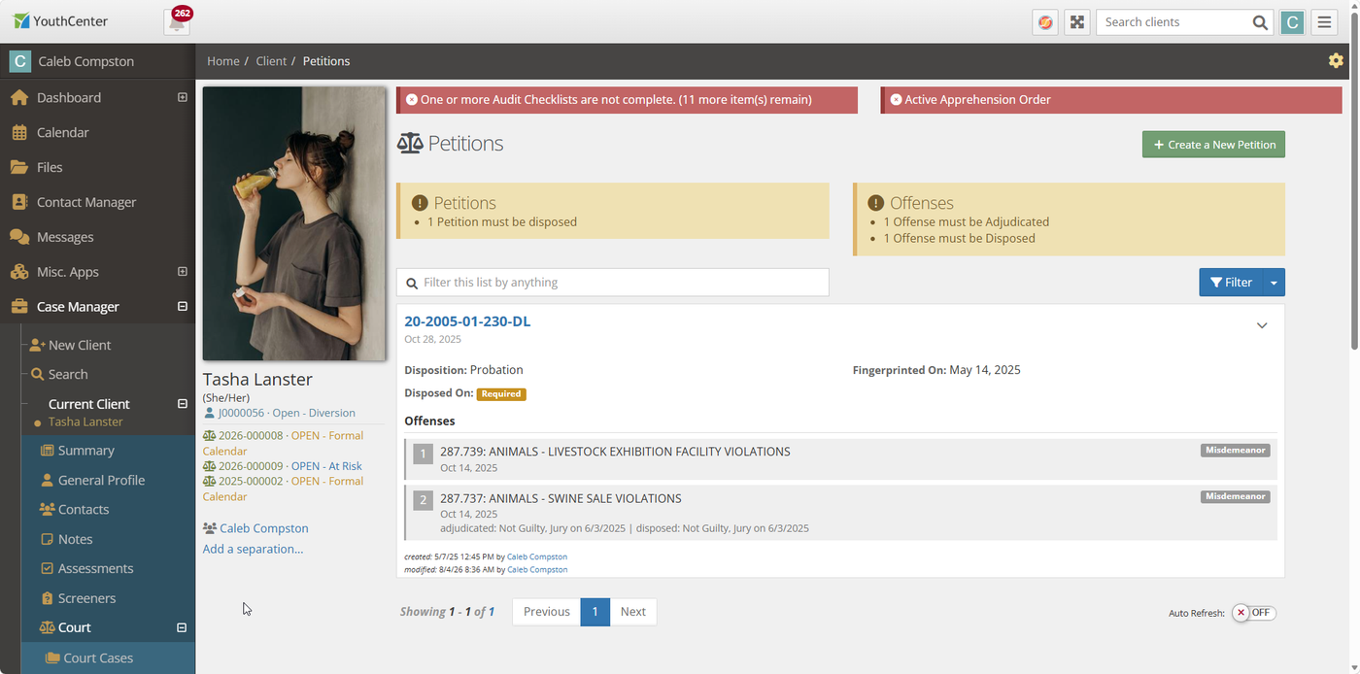Click the Dashboard house icon
The image size is (1360, 674).
[19, 97]
